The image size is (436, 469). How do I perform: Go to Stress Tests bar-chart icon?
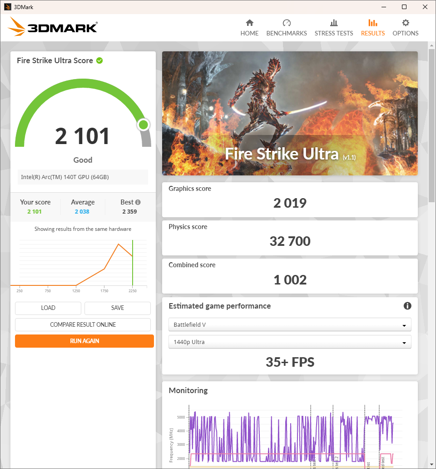click(334, 23)
